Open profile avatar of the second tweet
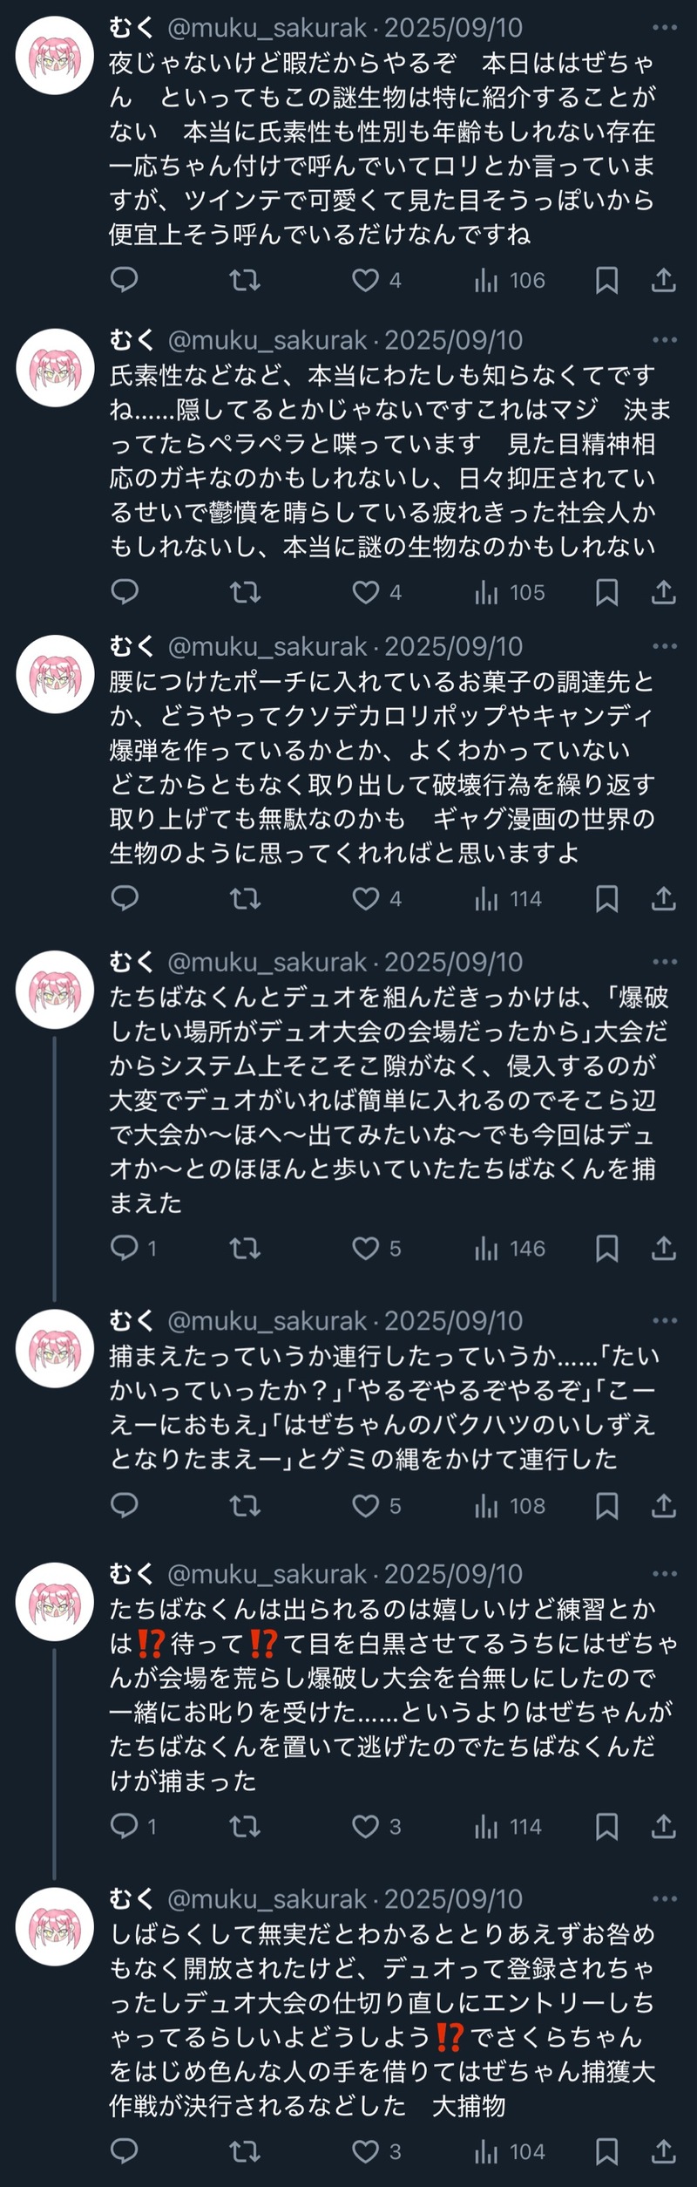The image size is (697, 2187). 56,367
